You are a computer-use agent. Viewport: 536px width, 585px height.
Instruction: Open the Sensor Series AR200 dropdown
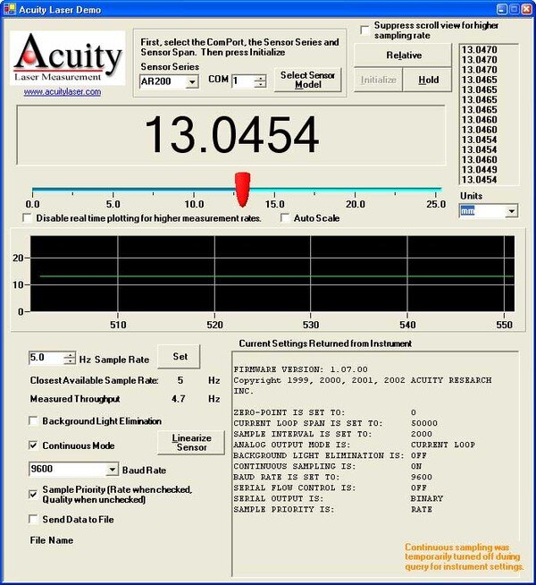pos(192,81)
